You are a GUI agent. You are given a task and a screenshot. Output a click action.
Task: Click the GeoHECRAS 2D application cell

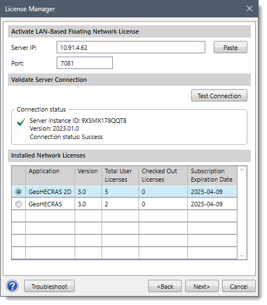(x=50, y=192)
